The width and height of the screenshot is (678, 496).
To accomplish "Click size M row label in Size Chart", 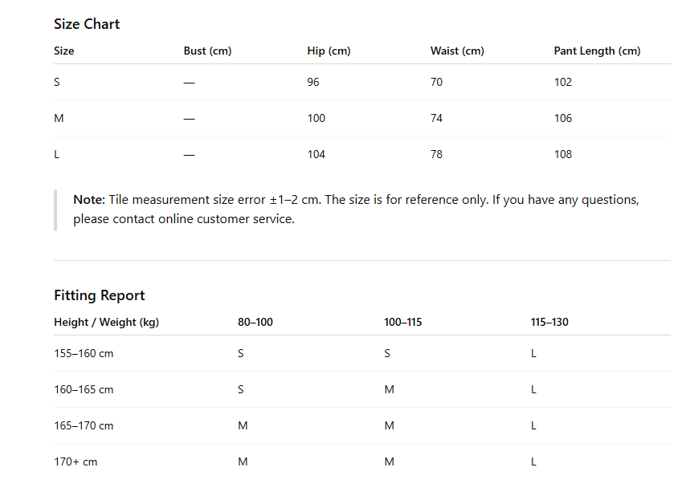I will click(x=59, y=119).
